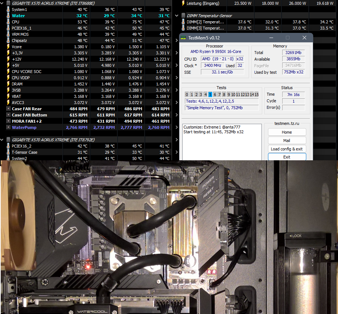Click the DRAM voltage lightning icon

(8, 84)
